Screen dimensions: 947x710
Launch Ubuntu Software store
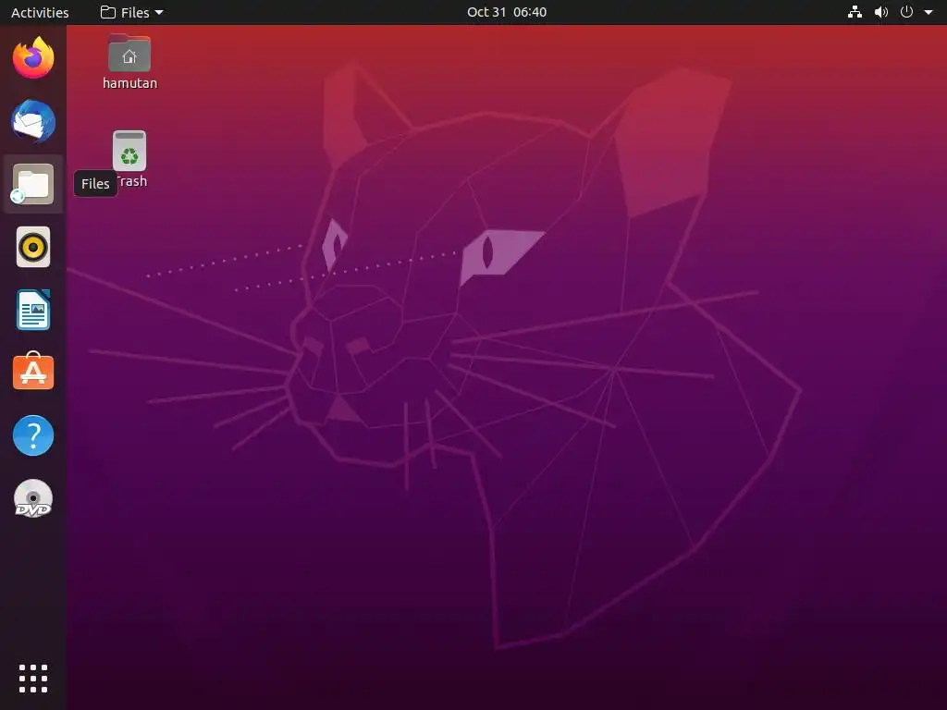[x=33, y=372]
